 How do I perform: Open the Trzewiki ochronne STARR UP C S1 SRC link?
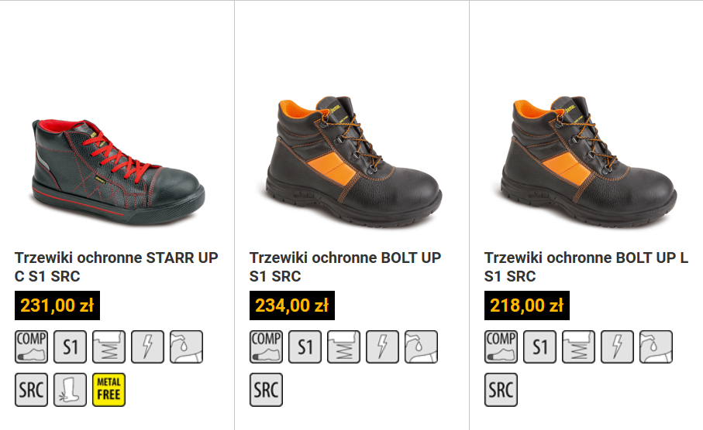coord(116,267)
